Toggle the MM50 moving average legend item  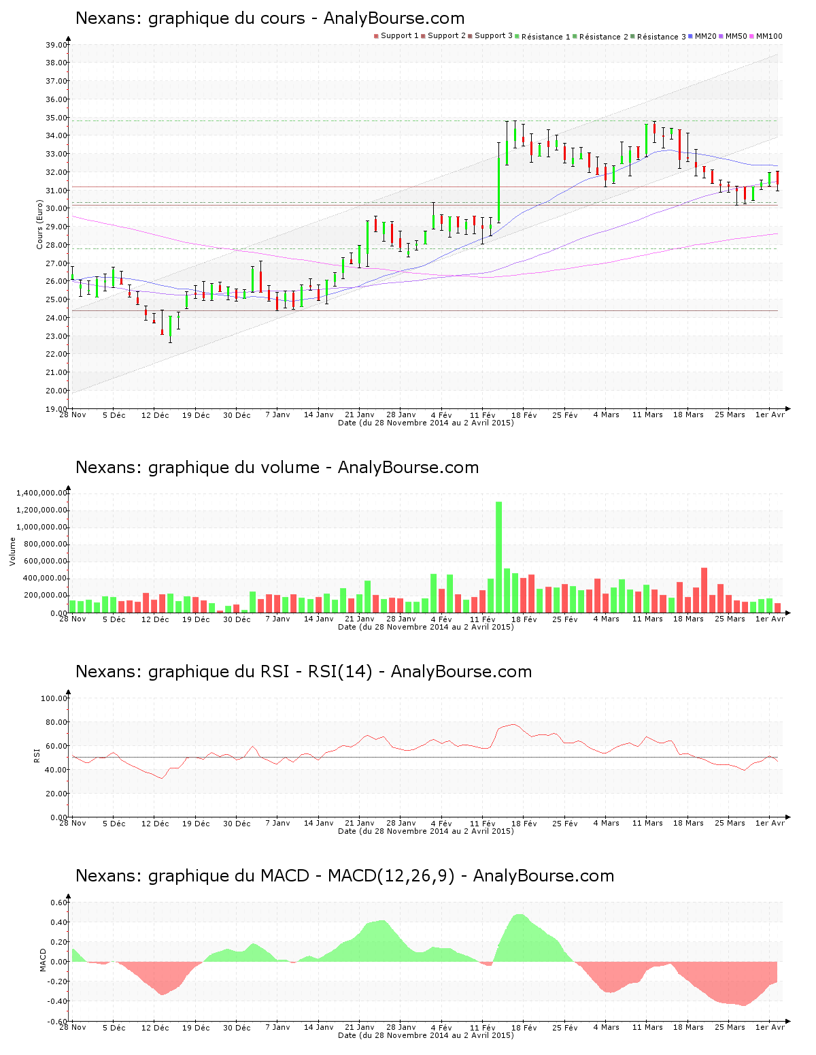(736, 36)
